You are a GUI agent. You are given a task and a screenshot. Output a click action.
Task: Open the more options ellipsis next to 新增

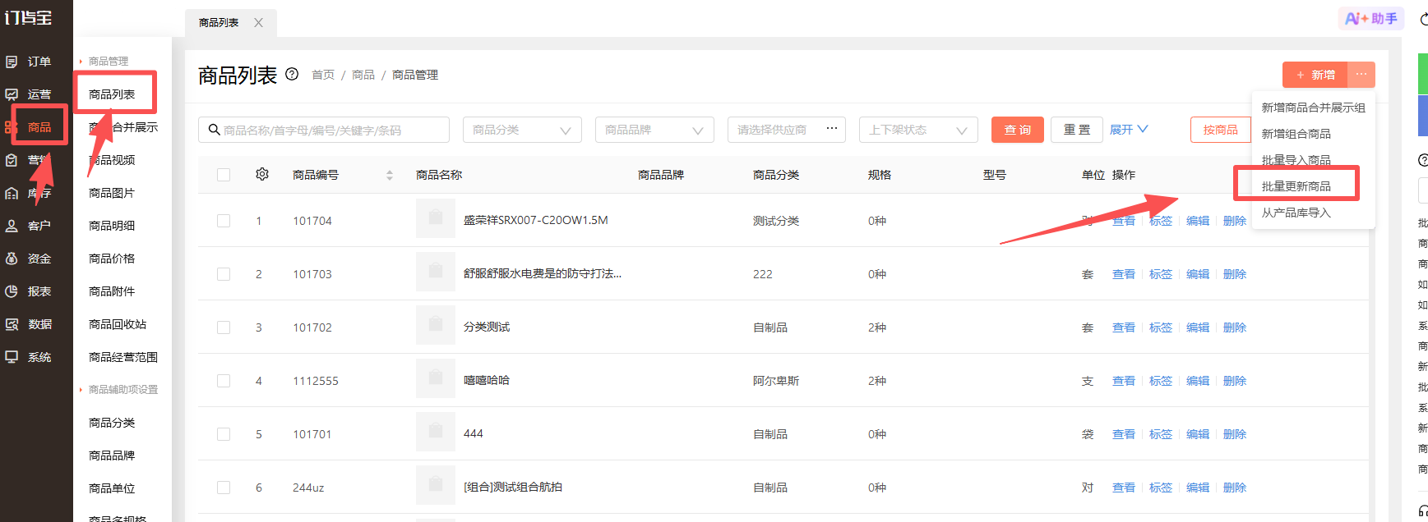point(1361,75)
